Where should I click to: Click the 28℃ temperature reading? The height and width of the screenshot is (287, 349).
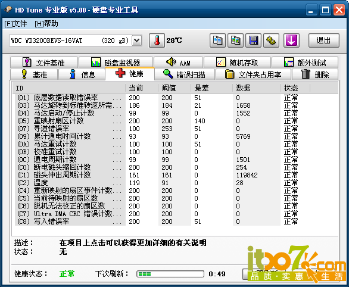[x=174, y=40]
